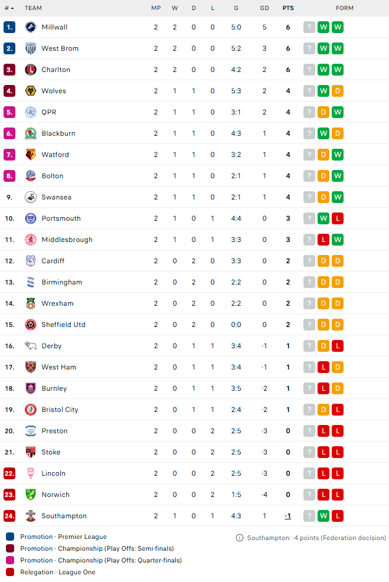Click the Wolves club crest icon
The height and width of the screenshot is (582, 389).
coord(31,91)
